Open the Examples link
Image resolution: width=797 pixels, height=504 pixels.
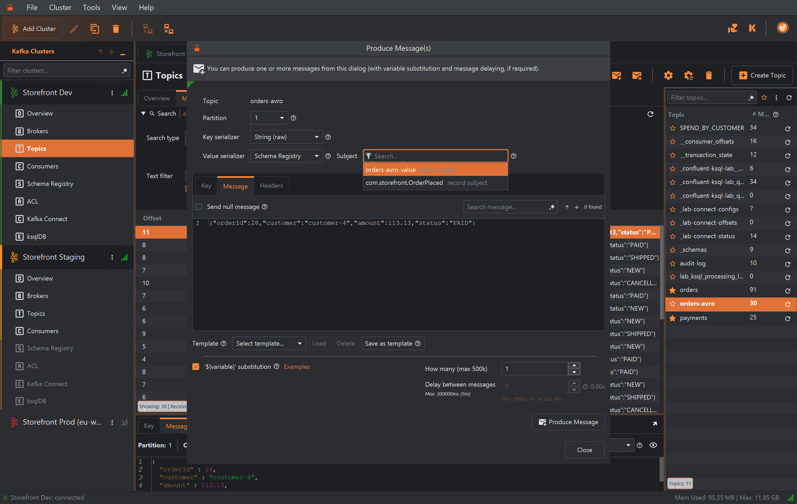point(296,366)
